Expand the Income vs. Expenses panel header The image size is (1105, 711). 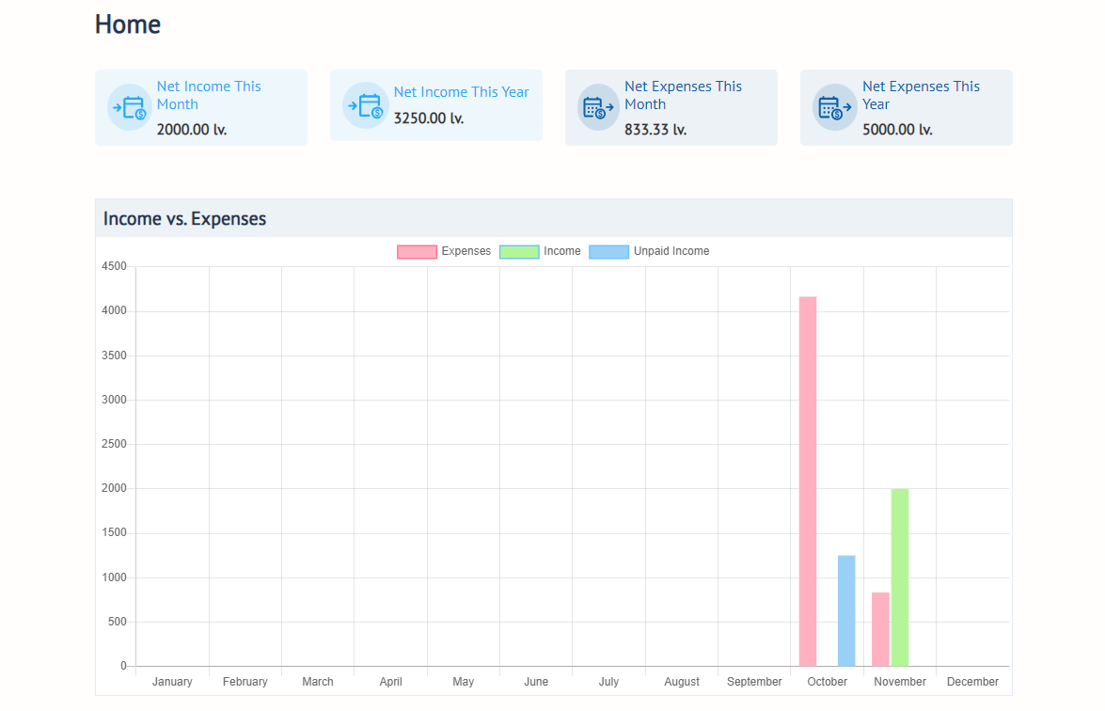(184, 217)
